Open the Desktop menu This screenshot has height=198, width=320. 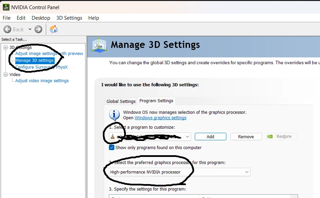[41, 18]
